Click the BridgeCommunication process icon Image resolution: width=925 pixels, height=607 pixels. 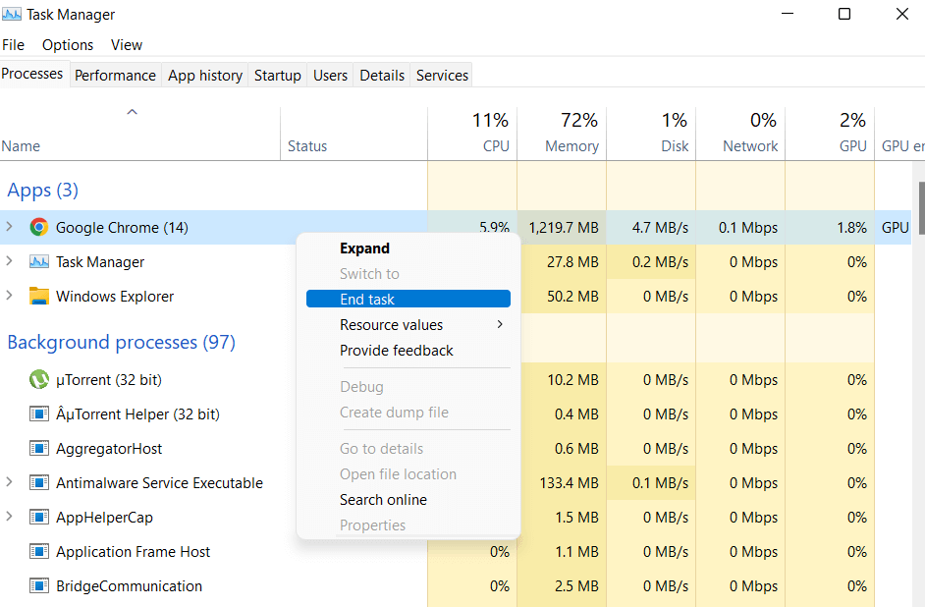pyautogui.click(x=39, y=585)
